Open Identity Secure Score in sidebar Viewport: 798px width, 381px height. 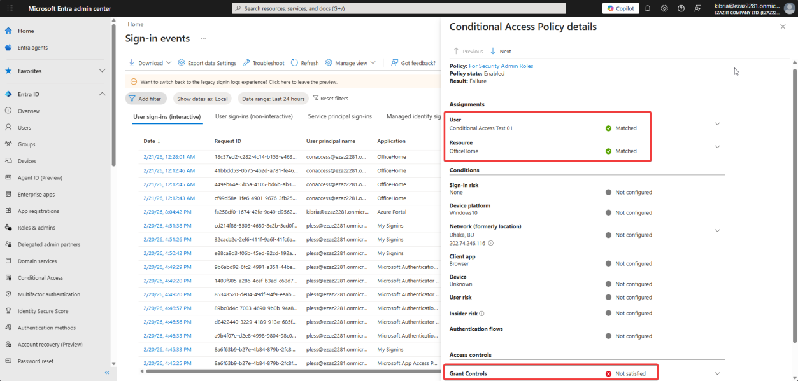coord(43,311)
